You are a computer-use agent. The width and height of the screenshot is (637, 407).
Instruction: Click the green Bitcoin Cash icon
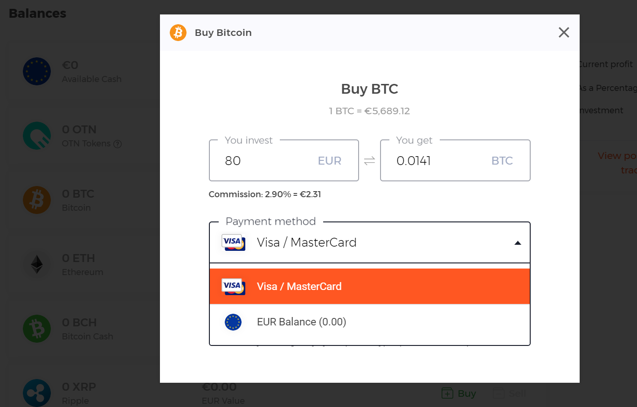click(x=37, y=329)
